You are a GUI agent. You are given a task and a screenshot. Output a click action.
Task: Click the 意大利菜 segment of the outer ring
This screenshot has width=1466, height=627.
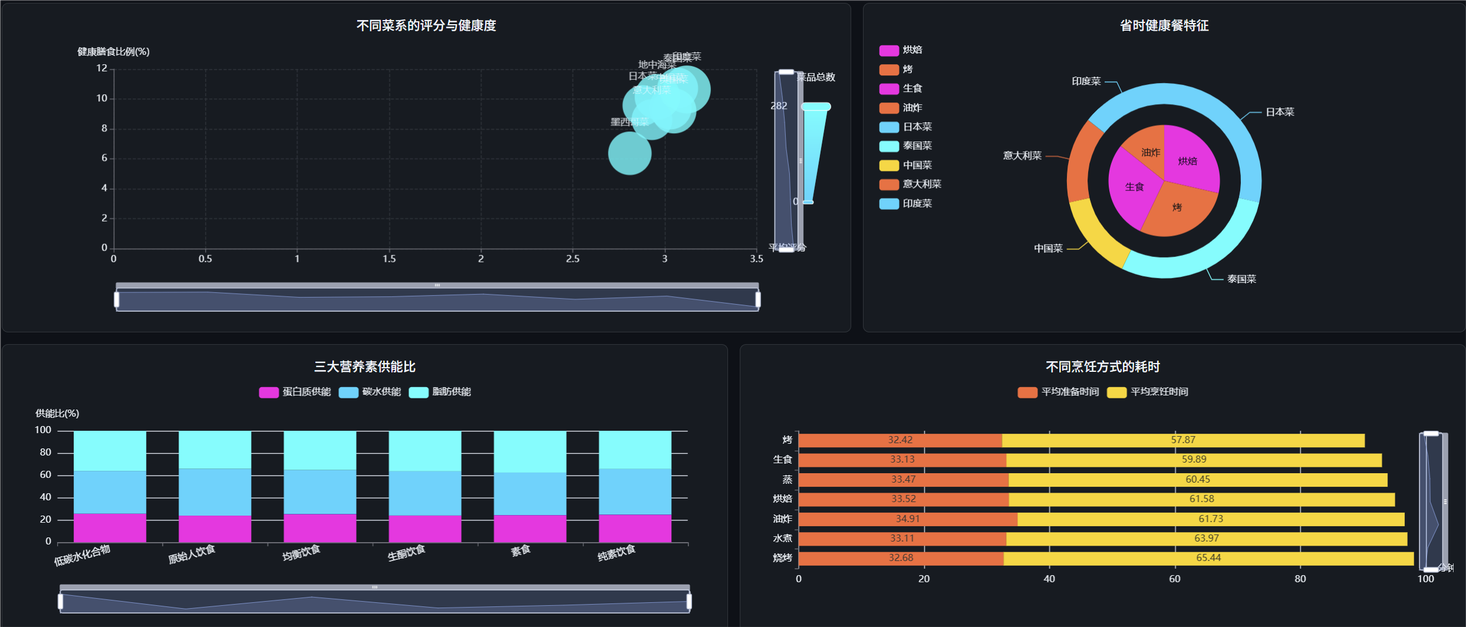coord(1079,162)
